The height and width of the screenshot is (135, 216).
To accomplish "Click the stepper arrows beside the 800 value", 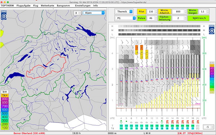I will click(x=185, y=12).
